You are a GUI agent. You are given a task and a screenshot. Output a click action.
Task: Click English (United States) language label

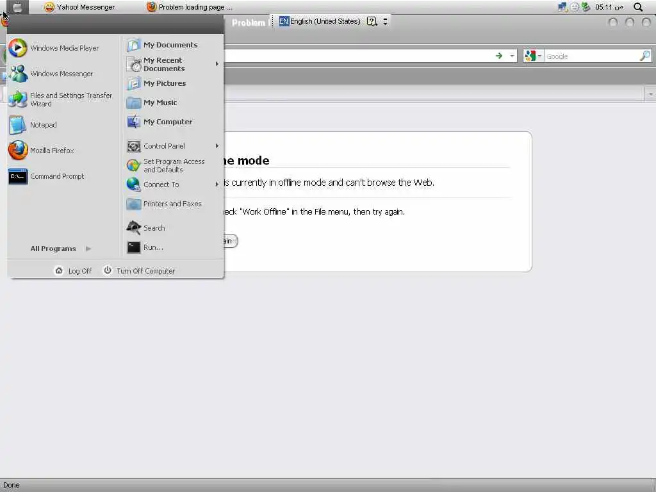pyautogui.click(x=325, y=21)
